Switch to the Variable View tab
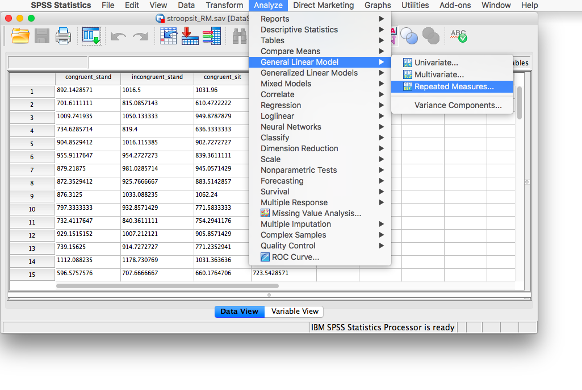The height and width of the screenshot is (390, 582). pyautogui.click(x=295, y=311)
